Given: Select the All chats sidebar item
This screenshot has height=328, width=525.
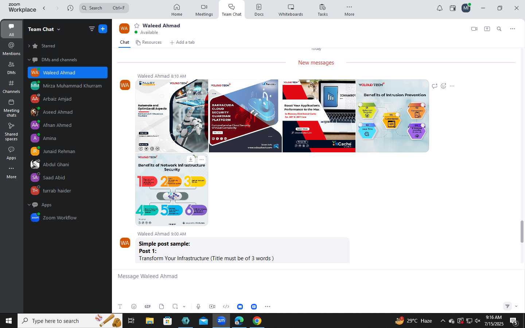Looking at the screenshot, I should coord(11,30).
